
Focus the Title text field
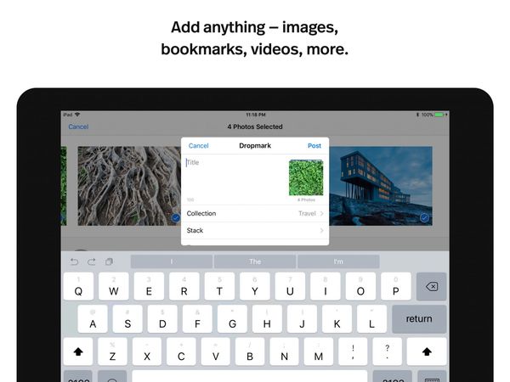point(235,179)
